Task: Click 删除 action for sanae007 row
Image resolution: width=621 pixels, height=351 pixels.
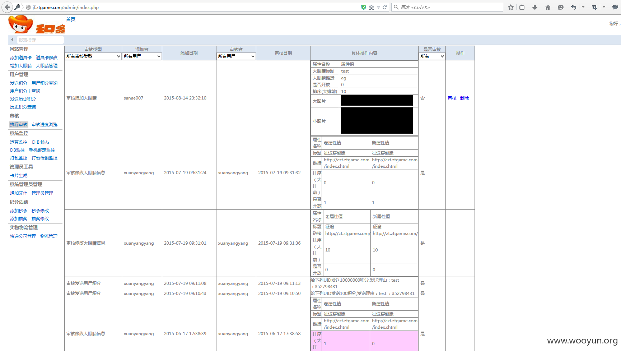Action: coord(464,98)
